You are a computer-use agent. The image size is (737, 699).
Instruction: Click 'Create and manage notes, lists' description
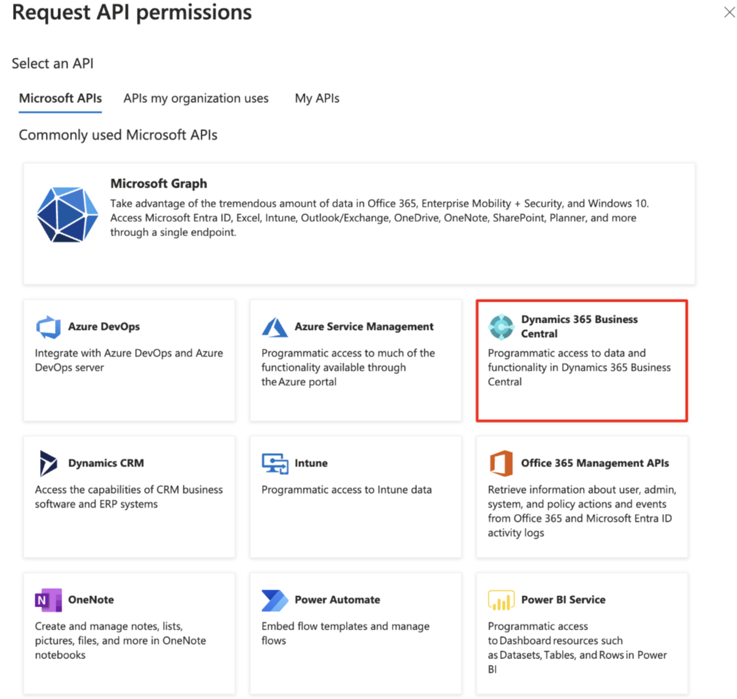(121, 640)
